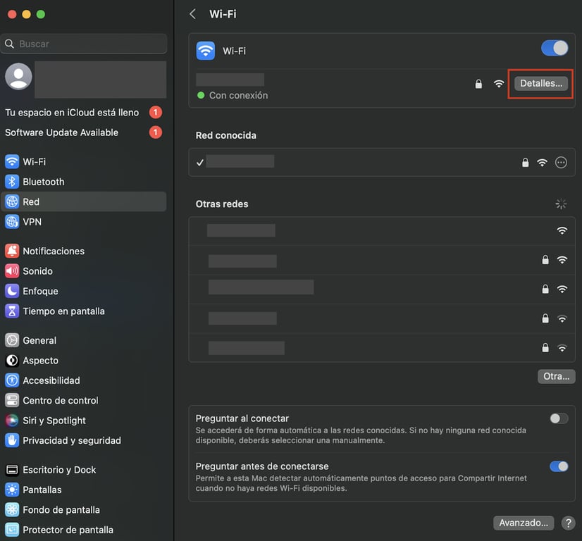Click the back chevron next to Wi-Fi
The height and width of the screenshot is (541, 582).
point(192,13)
